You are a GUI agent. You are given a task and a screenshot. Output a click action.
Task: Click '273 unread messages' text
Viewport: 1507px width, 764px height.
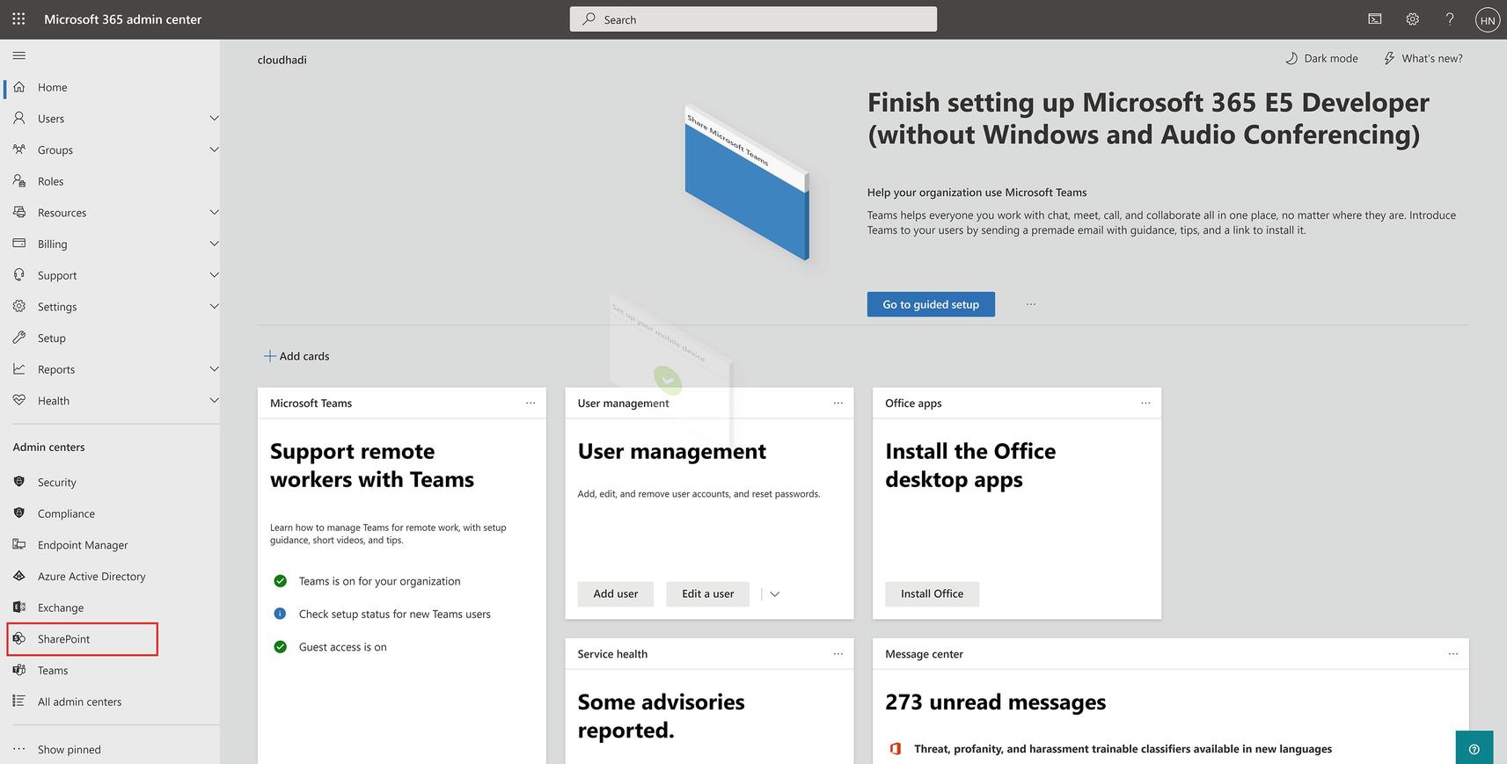(x=996, y=702)
